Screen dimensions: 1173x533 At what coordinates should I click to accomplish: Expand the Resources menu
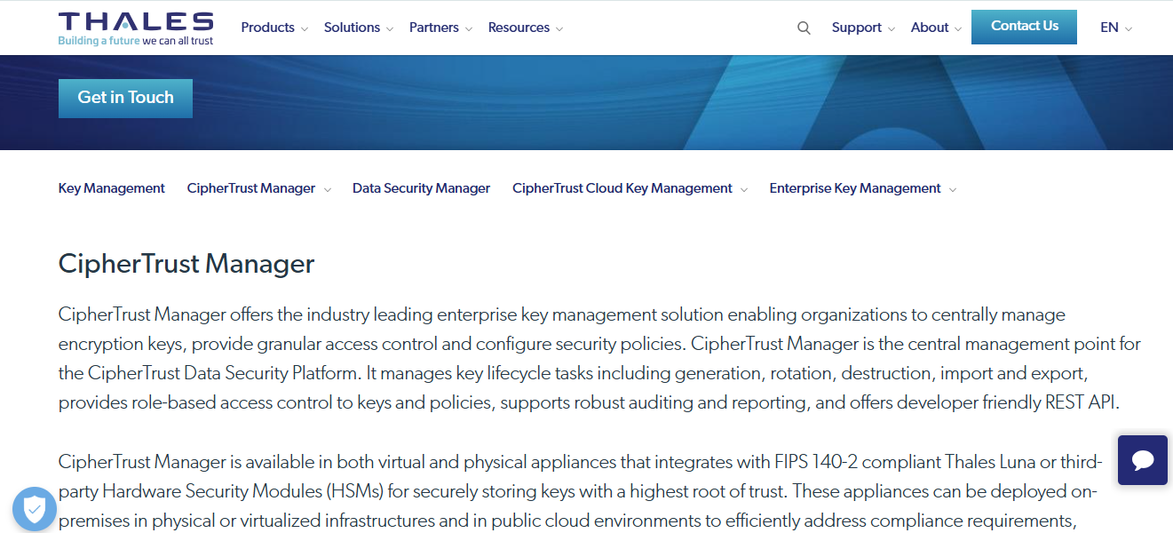point(526,28)
